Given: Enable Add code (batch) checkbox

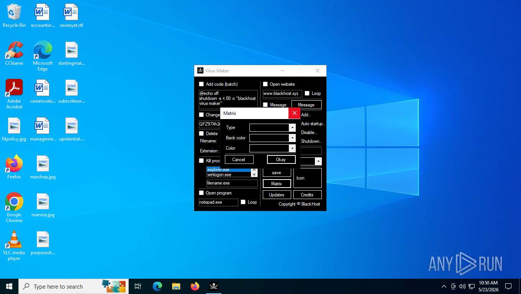Looking at the screenshot, I should (x=202, y=84).
